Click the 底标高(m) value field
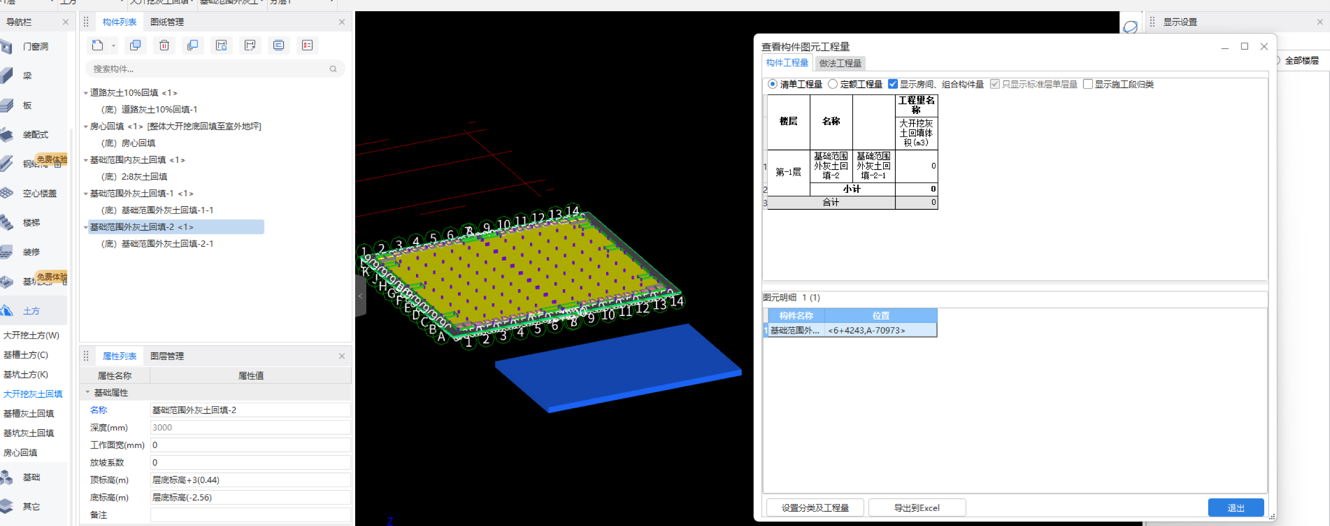 pos(250,498)
